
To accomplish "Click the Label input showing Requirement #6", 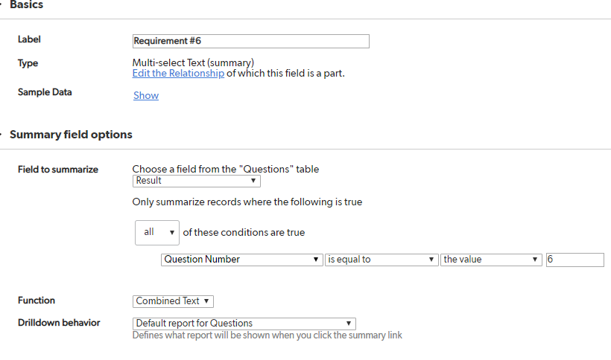I will pyautogui.click(x=250, y=41).
